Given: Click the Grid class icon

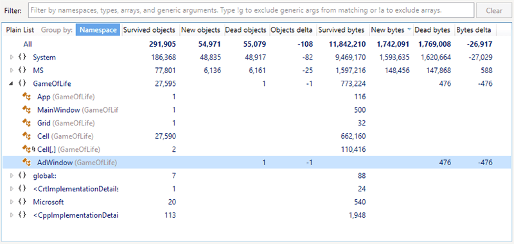Looking at the screenshot, I should pos(26,123).
